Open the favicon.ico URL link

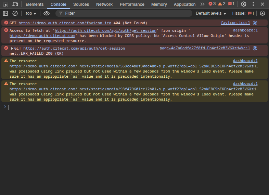[65, 23]
